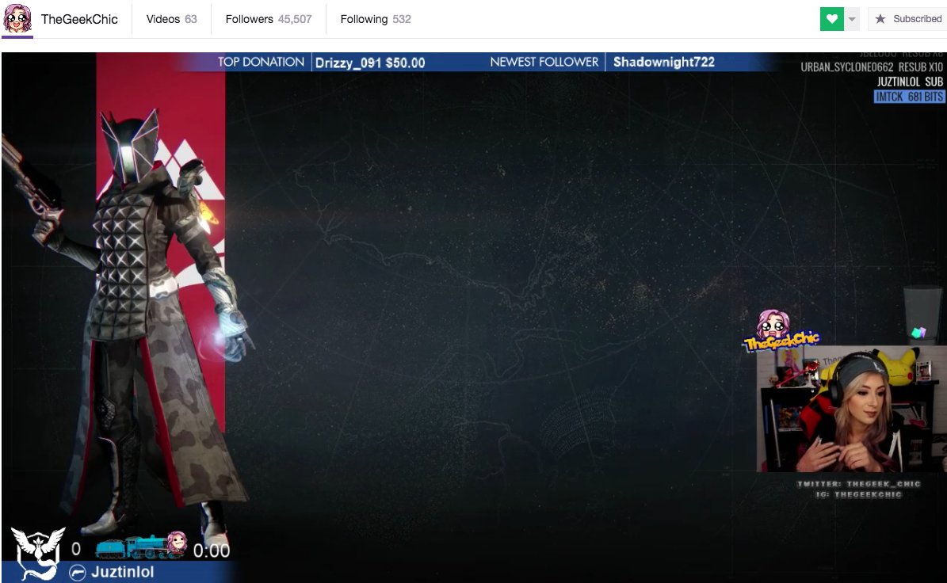
Task: Expand the follow options dropdown arrow
Action: [x=852, y=19]
